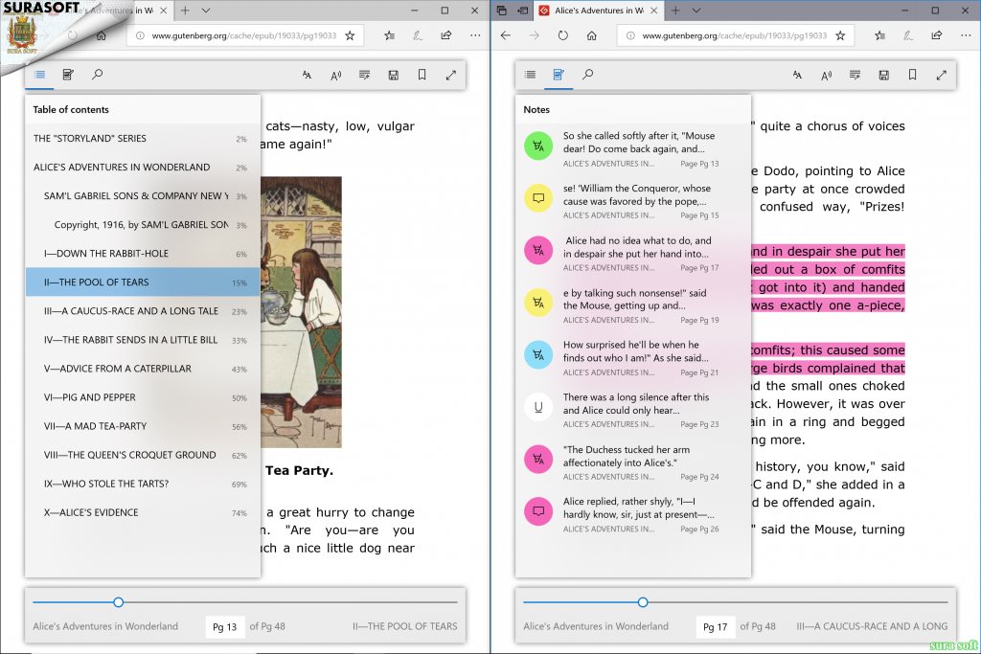
Task: Click the reading progress slider handle in left window
Action: (118, 602)
